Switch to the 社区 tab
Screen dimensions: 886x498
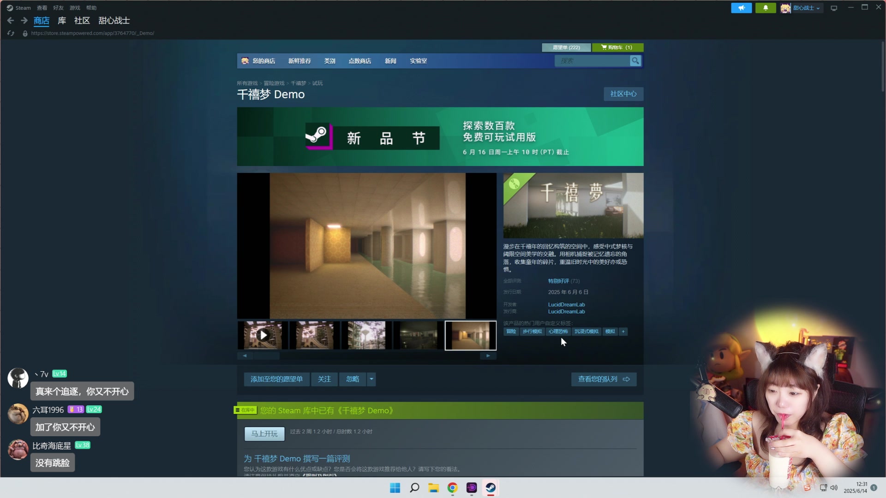point(82,21)
